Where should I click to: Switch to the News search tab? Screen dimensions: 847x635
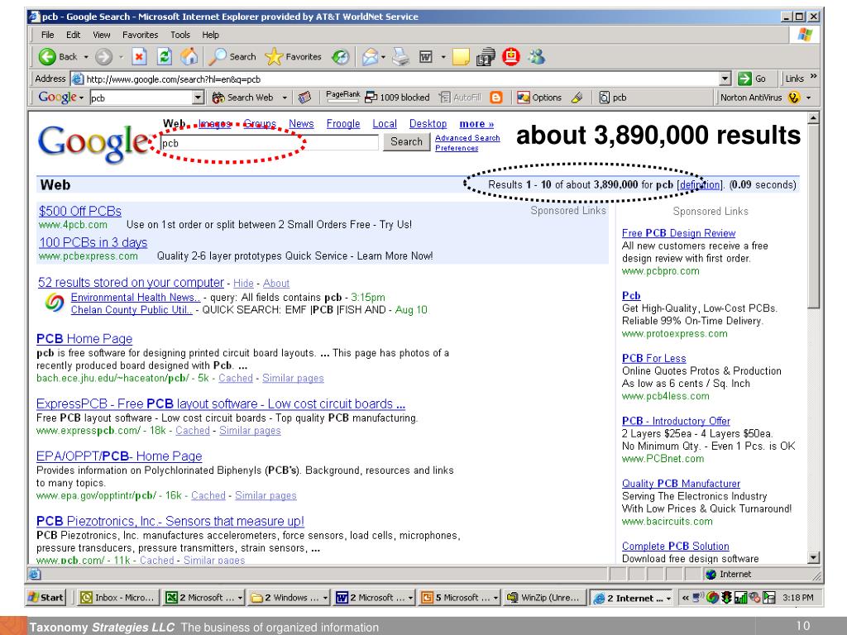pyautogui.click(x=301, y=124)
